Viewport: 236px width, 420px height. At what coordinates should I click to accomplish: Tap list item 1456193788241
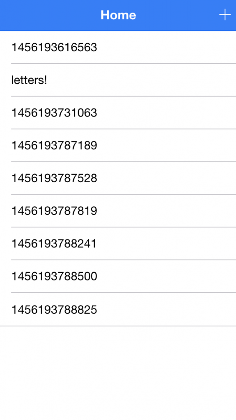tap(118, 244)
